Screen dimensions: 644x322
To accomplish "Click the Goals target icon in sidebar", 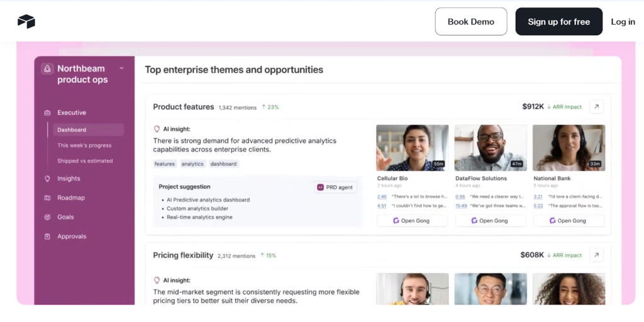I will [x=47, y=217].
